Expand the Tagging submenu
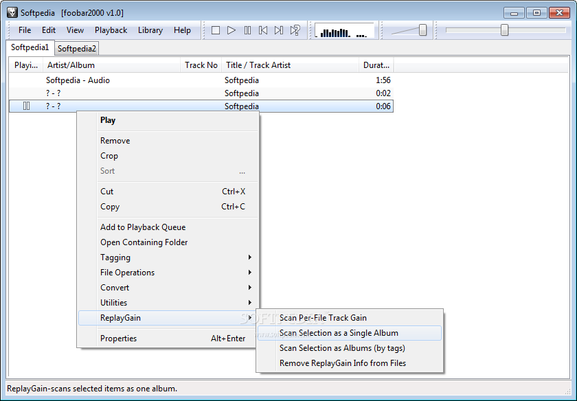This screenshot has width=577, height=401. 168,257
